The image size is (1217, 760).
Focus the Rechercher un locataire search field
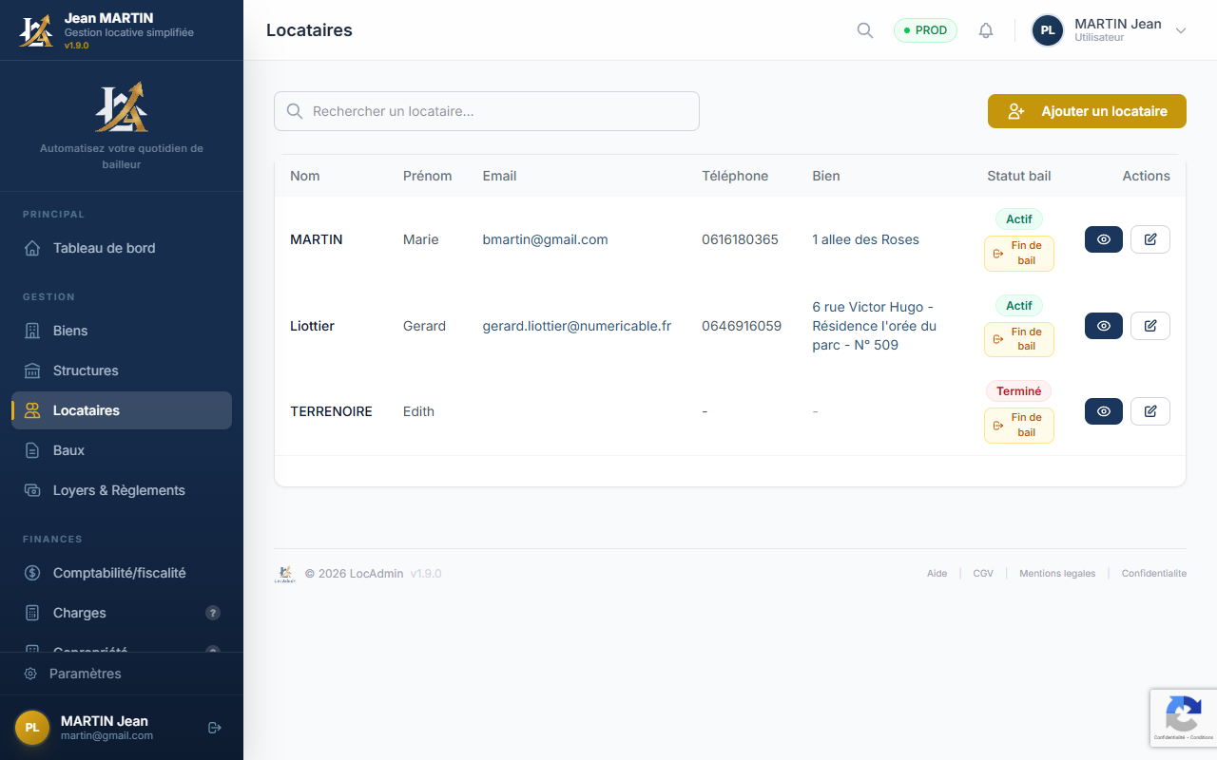coord(487,111)
